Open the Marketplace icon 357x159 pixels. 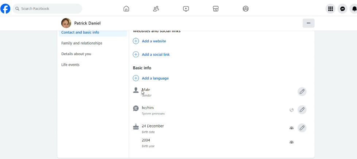coord(216,9)
